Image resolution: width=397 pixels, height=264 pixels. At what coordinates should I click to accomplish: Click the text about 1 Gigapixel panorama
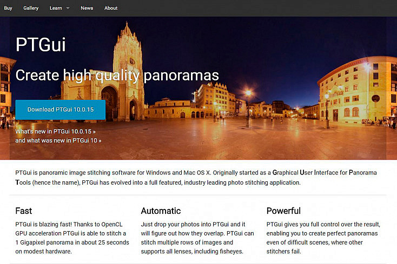[x=72, y=242]
